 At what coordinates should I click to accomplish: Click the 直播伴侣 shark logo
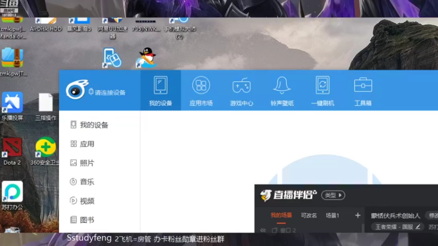[266, 195]
